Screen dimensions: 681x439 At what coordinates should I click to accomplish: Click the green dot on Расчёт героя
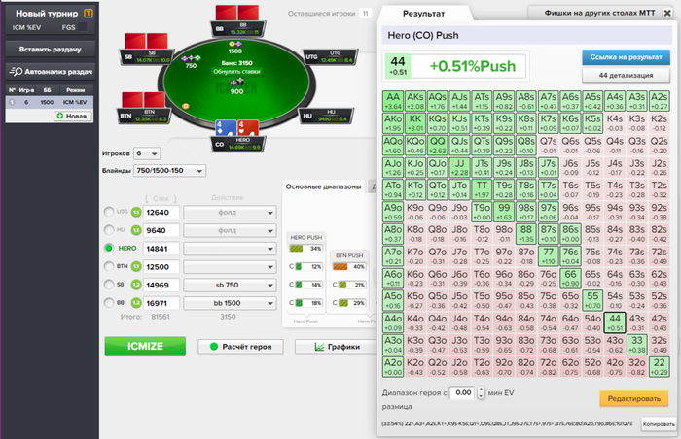[x=214, y=346]
